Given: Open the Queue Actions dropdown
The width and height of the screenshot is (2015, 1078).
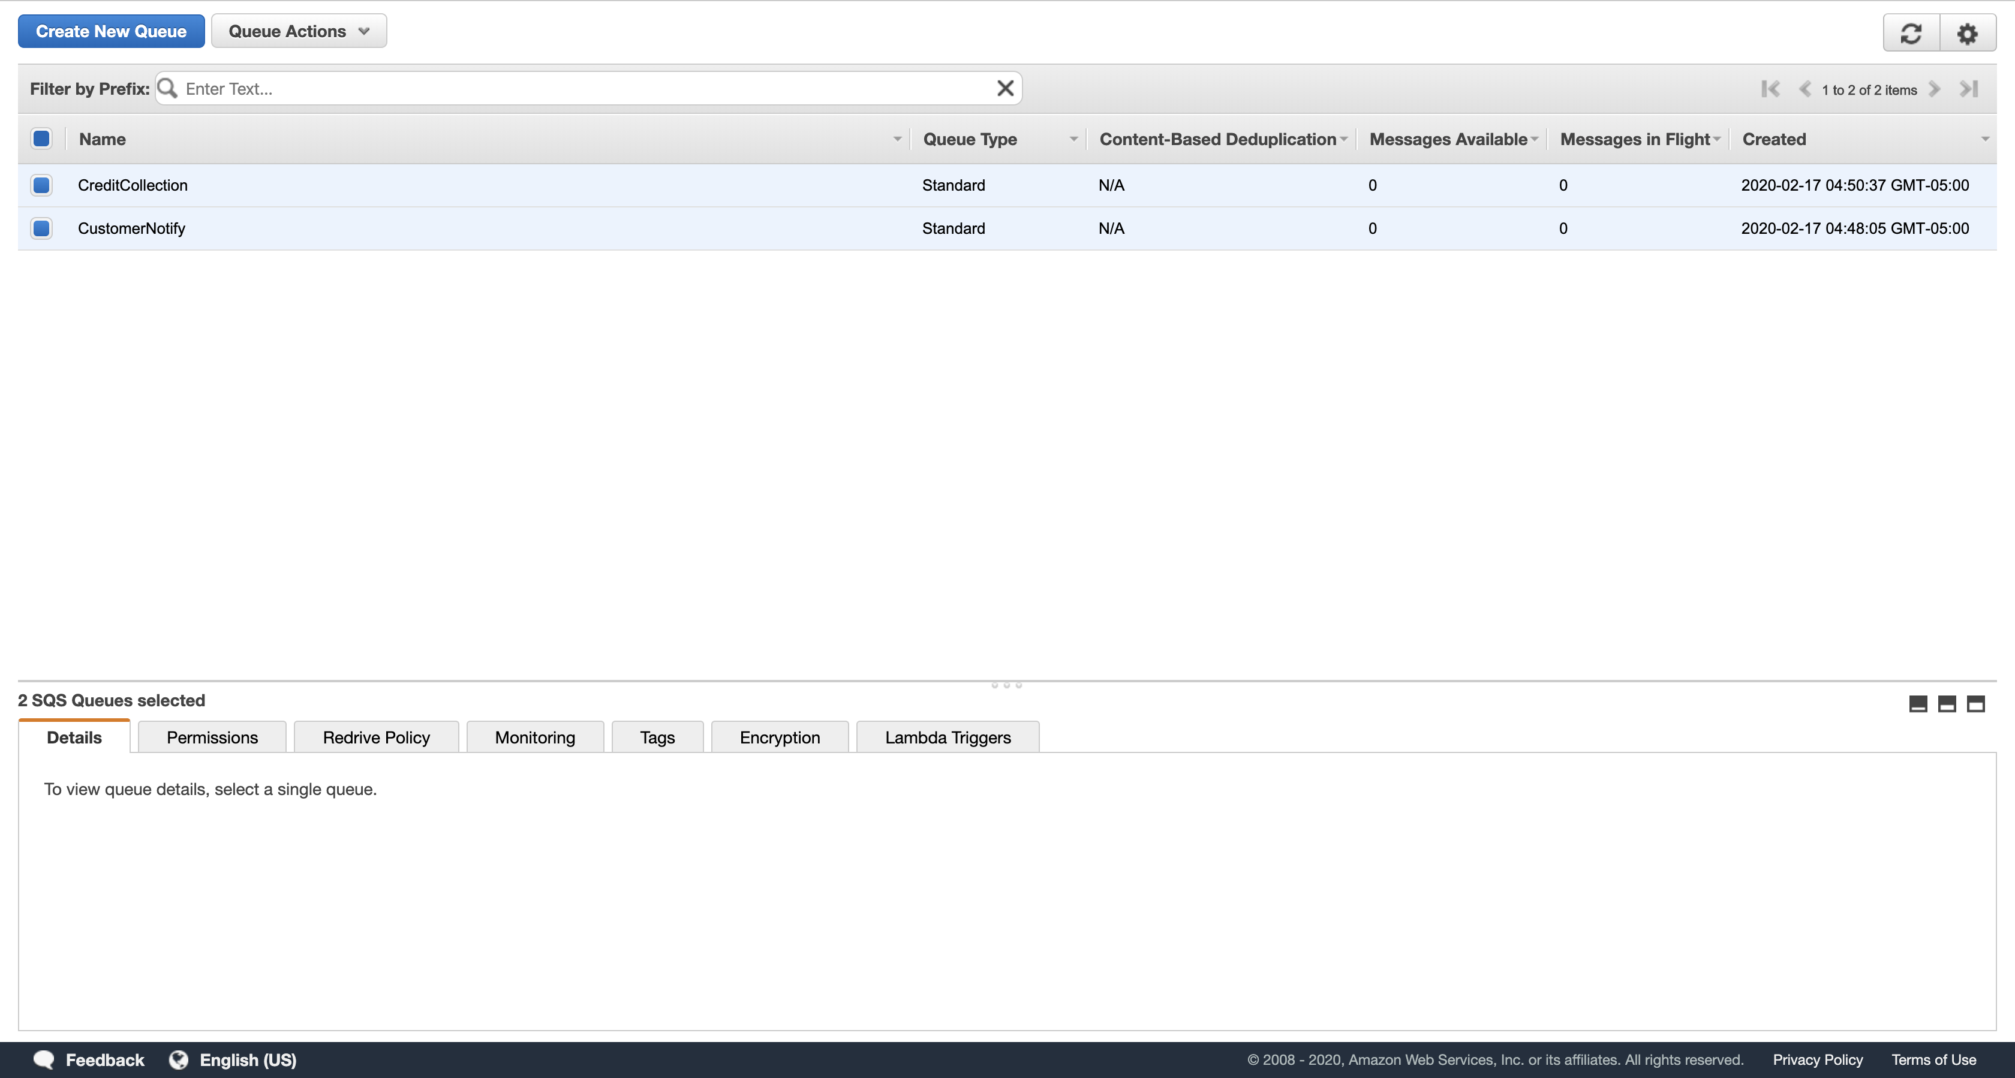Looking at the screenshot, I should 299,31.
